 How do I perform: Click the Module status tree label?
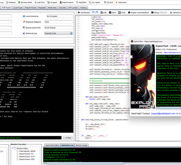[x=22, y=148]
